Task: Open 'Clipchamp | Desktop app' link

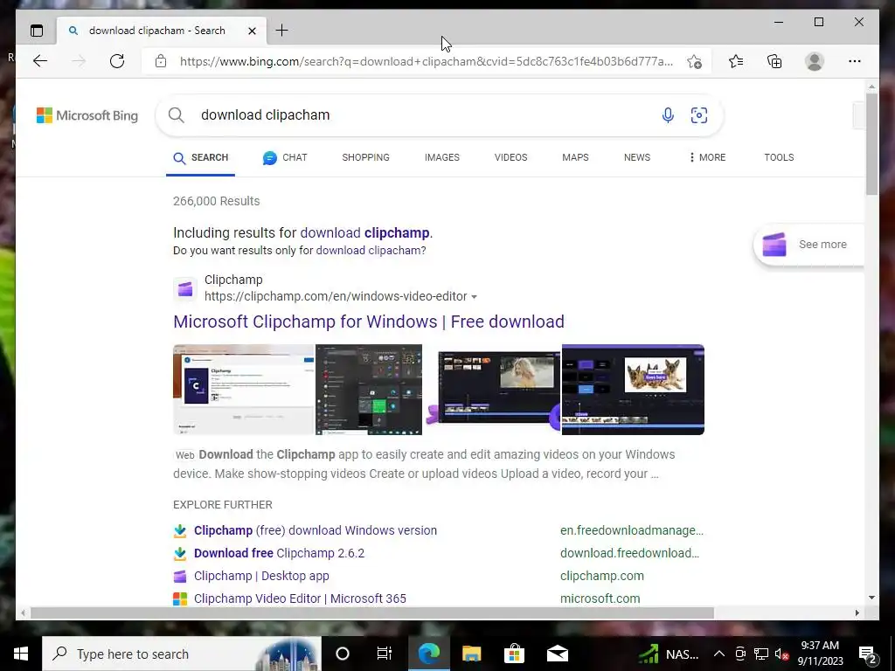Action: [261, 577]
